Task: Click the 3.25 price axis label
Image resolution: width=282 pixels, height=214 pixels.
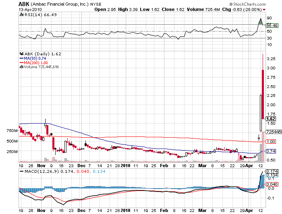Action: 271,59
